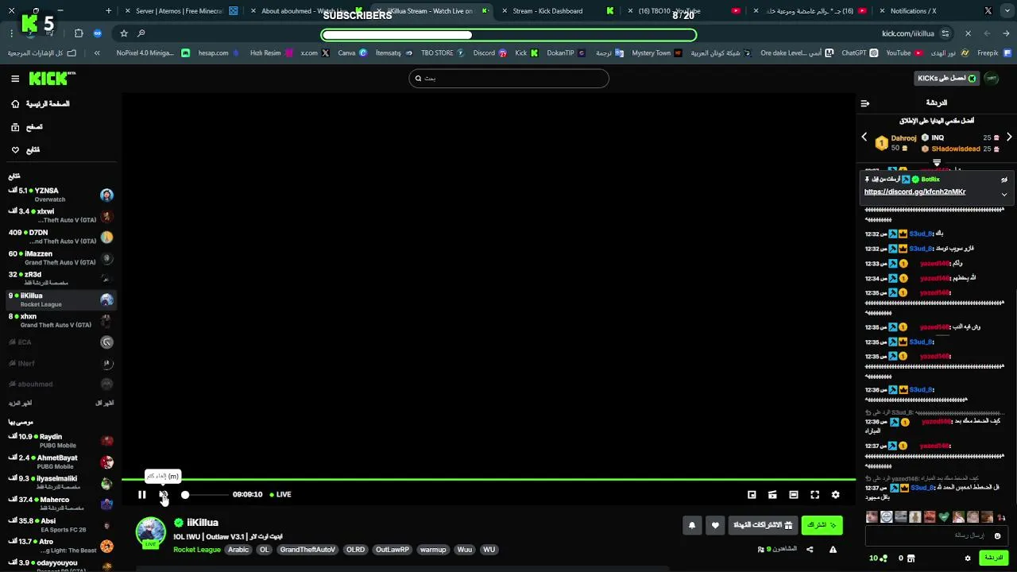The width and height of the screenshot is (1017, 572).
Task: Insert the green heart emote
Action: click(x=944, y=517)
